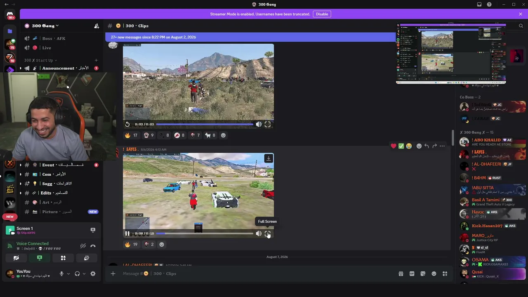Screen dimensions: 528x297
Task: Add laughing emoji reaction to SAYES message
Action: point(409,146)
